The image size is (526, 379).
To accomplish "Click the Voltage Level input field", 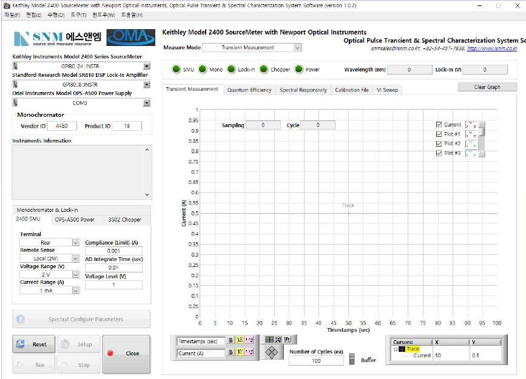I will (113, 285).
